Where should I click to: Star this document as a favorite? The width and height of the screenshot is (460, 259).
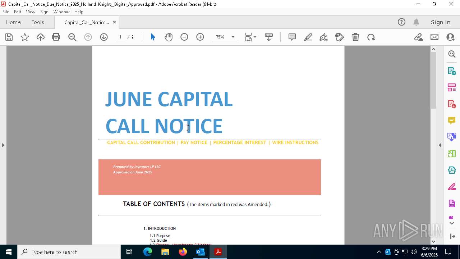click(x=25, y=37)
